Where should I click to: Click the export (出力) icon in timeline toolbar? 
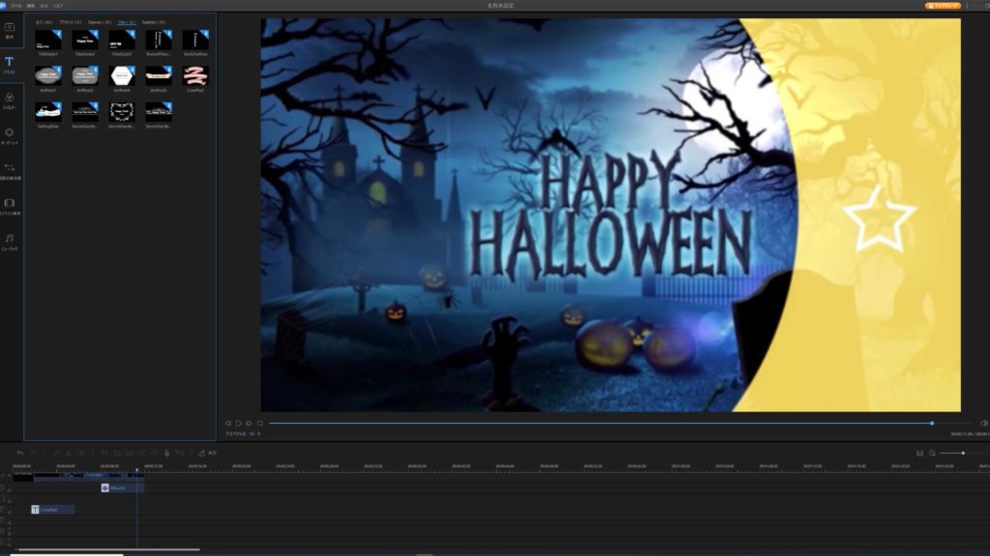(x=202, y=453)
